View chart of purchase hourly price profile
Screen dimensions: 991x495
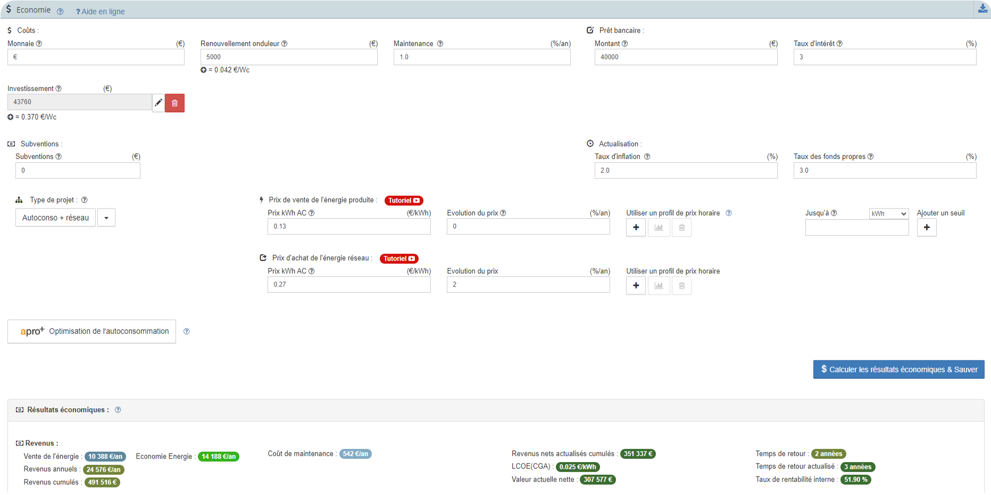click(659, 286)
